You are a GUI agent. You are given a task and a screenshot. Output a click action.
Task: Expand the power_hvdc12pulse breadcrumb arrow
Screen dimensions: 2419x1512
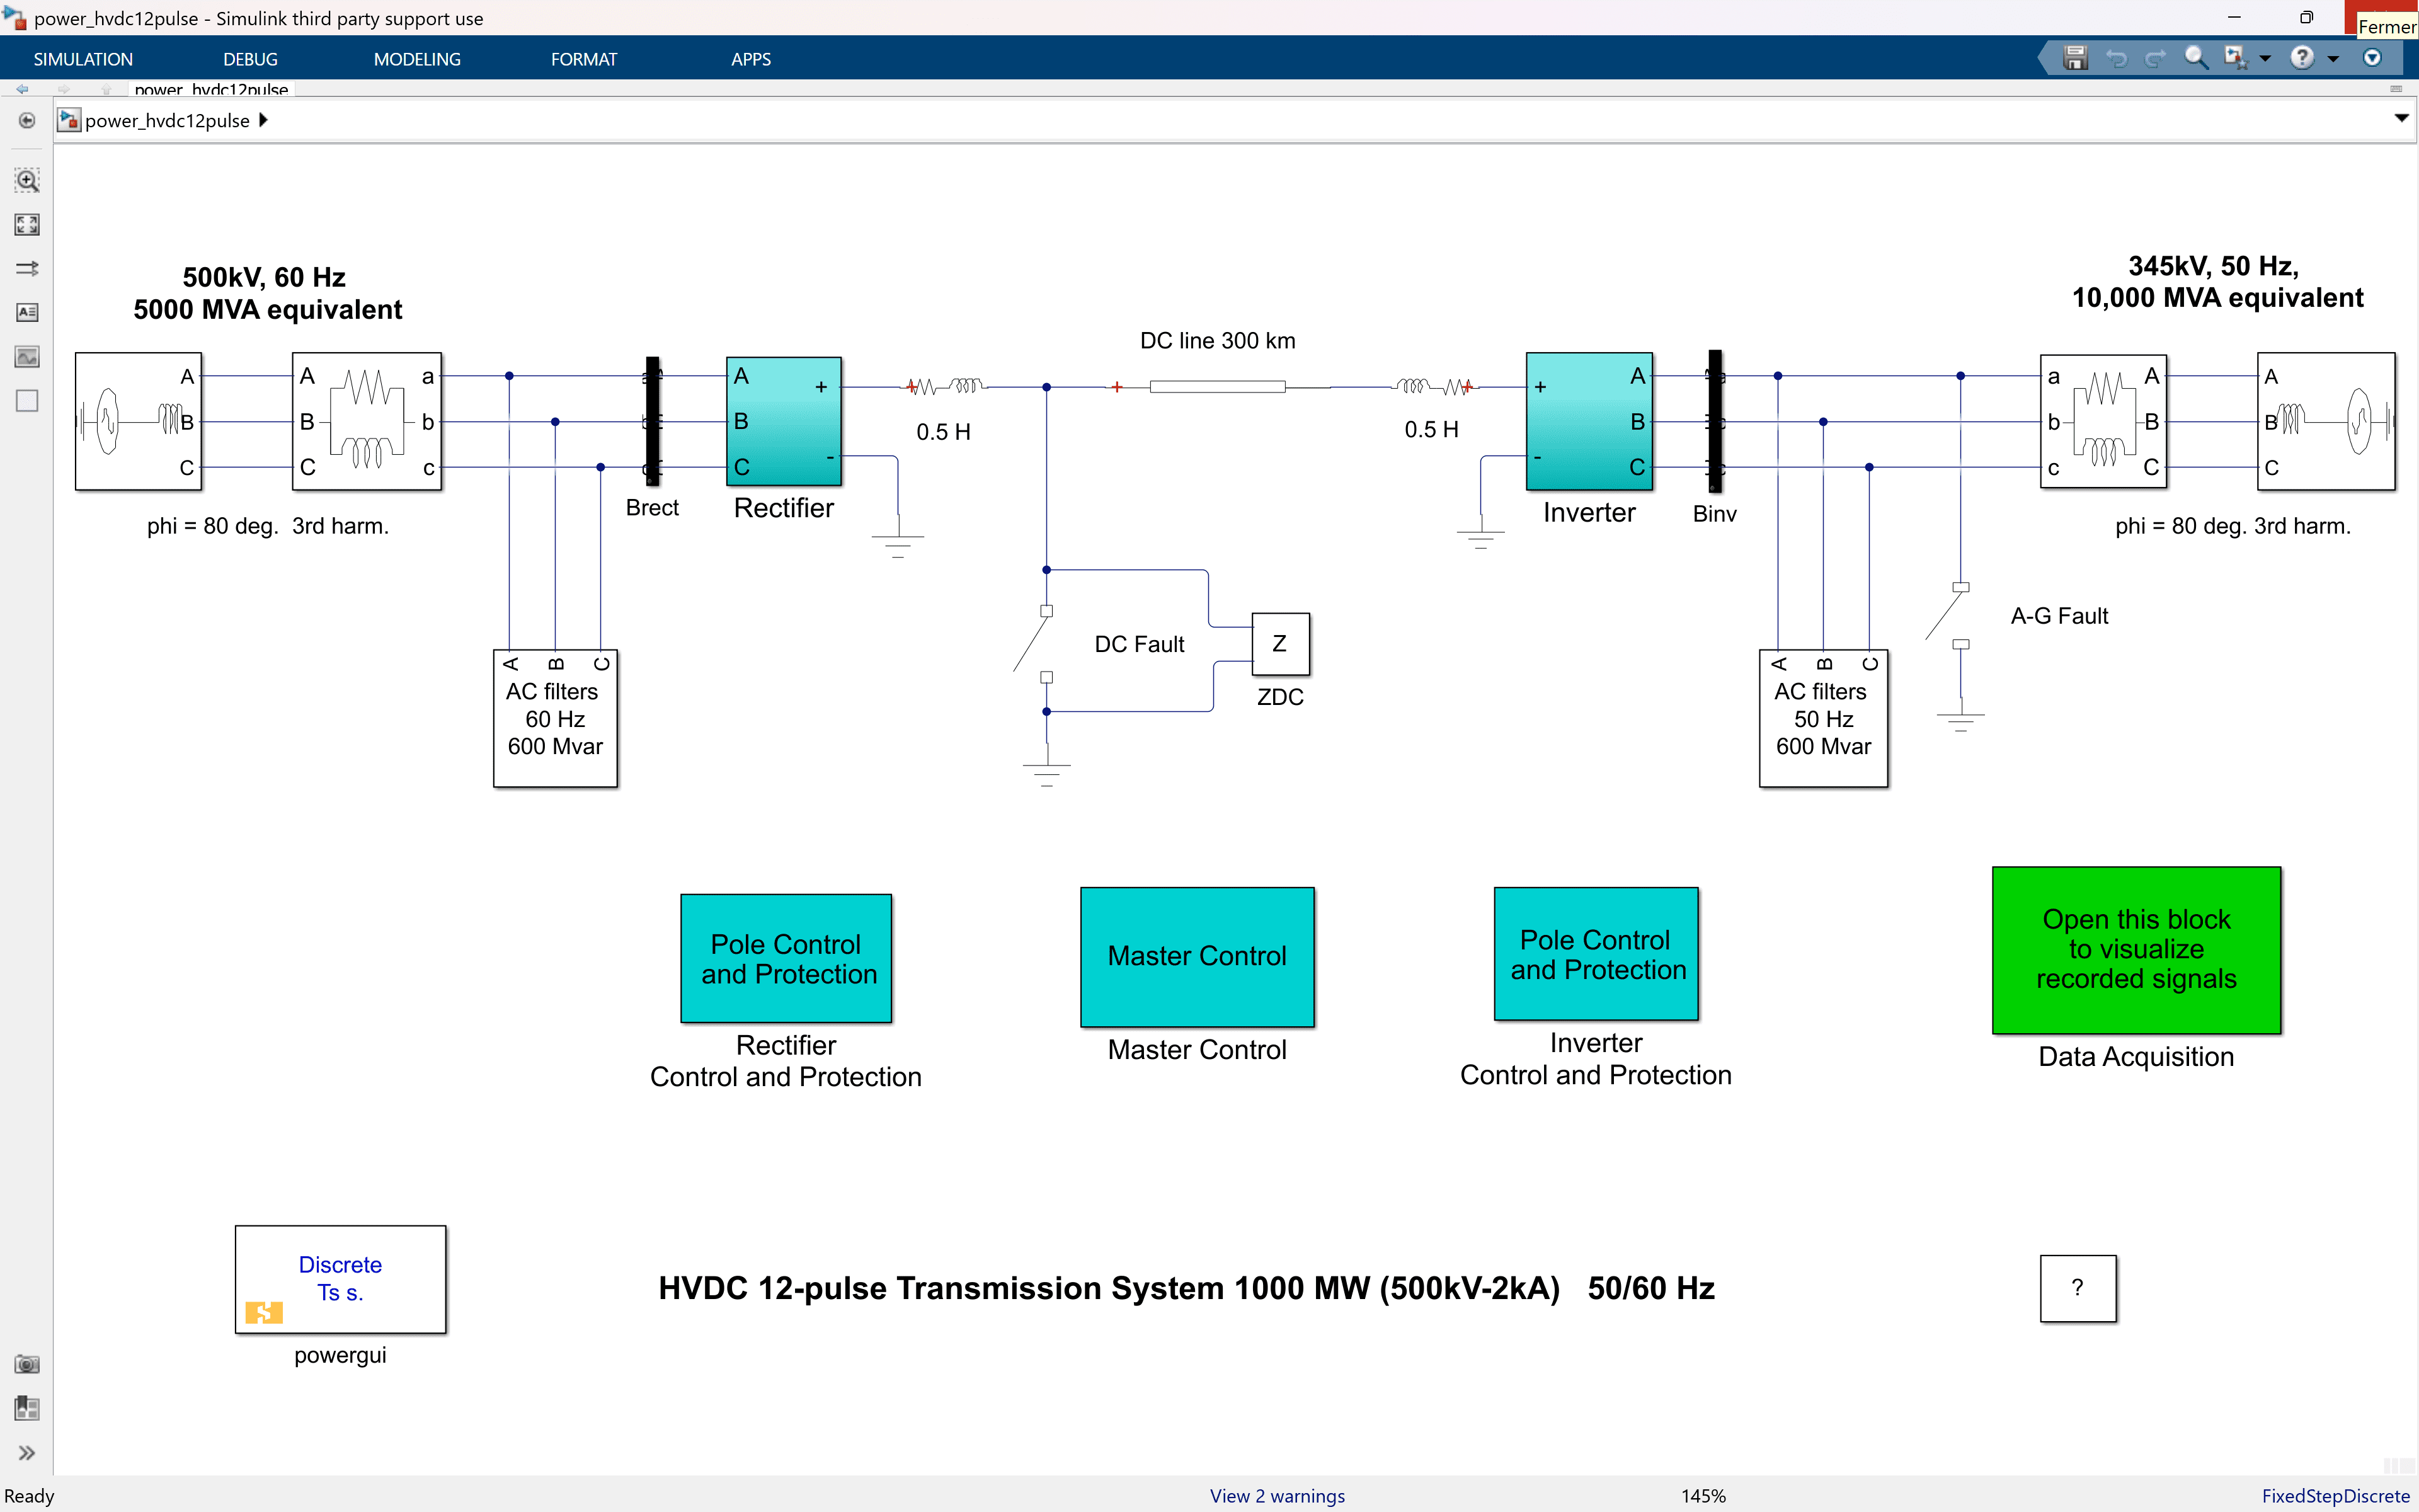tap(263, 120)
